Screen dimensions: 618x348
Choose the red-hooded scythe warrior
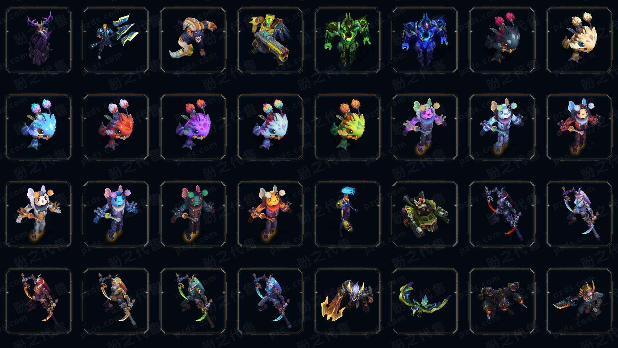pos(39,301)
